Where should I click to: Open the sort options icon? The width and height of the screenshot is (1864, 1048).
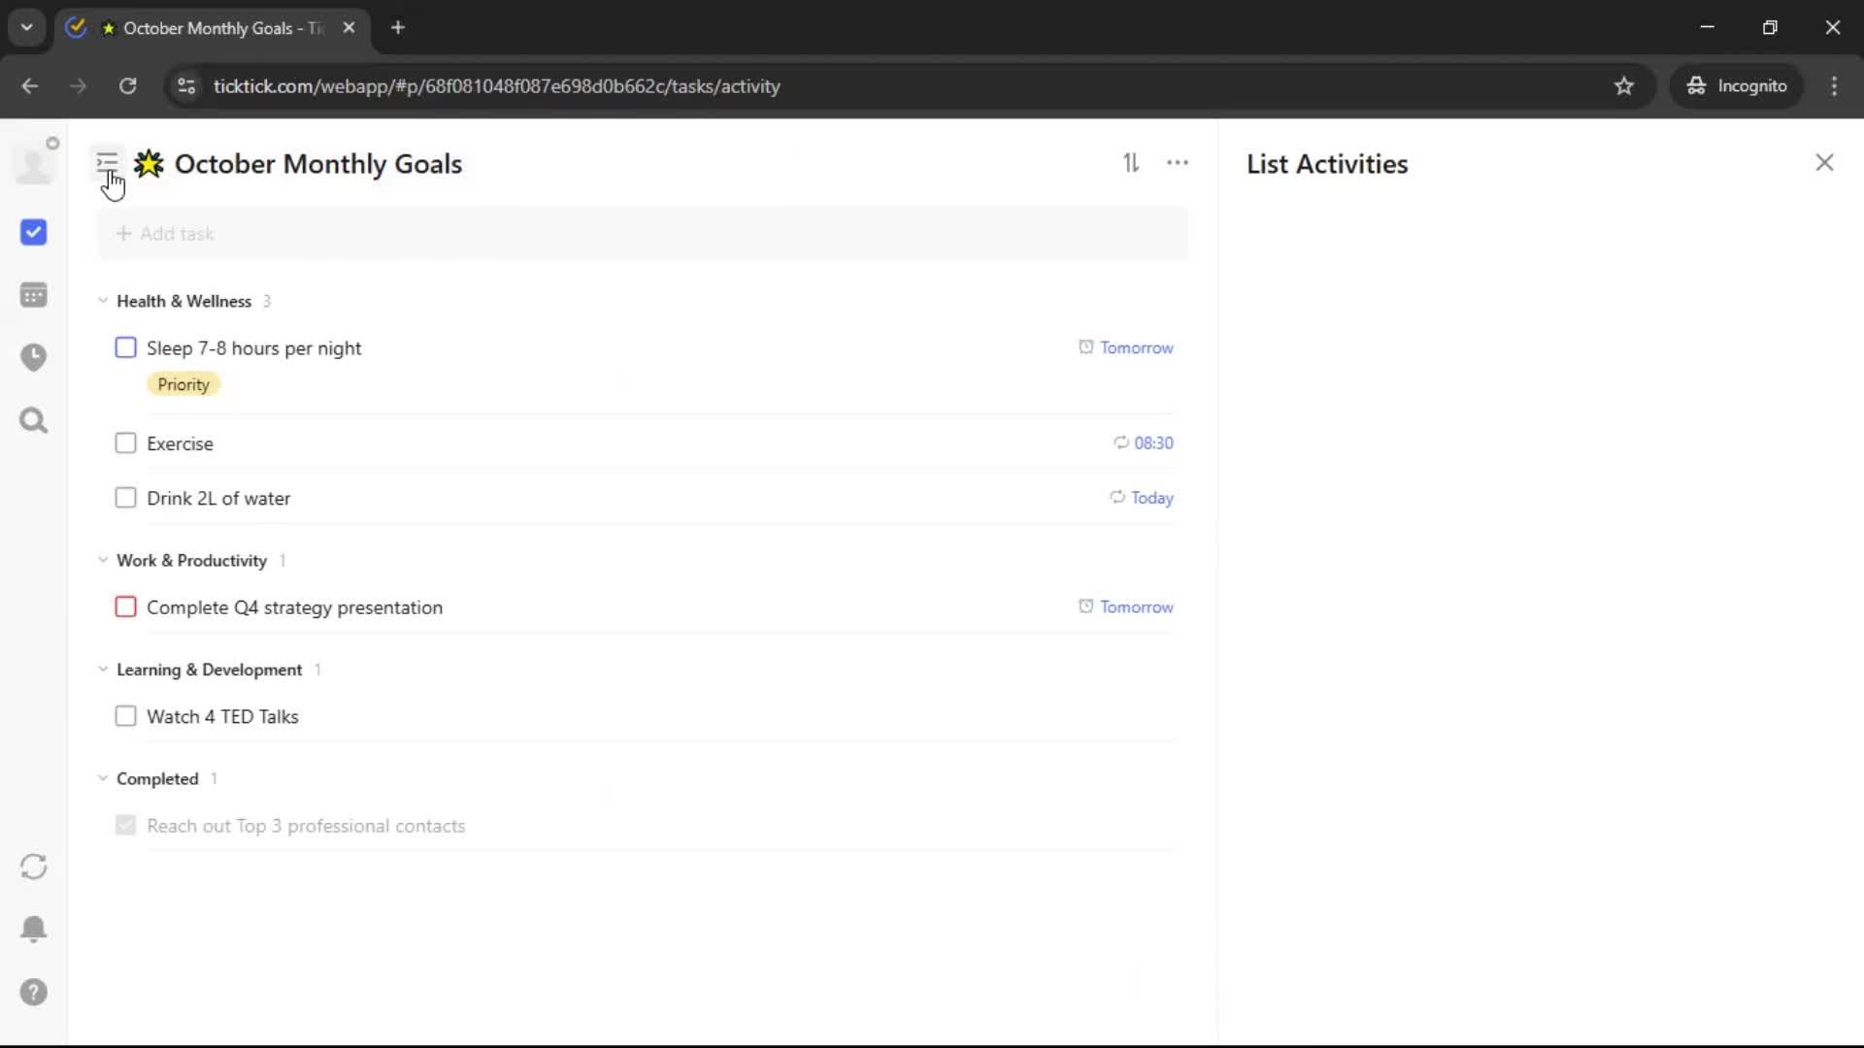click(x=1131, y=163)
